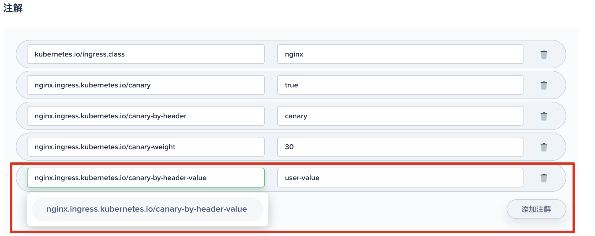This screenshot has height=236, width=595.
Task: Focus the canary-by-header key input
Action: click(145, 116)
